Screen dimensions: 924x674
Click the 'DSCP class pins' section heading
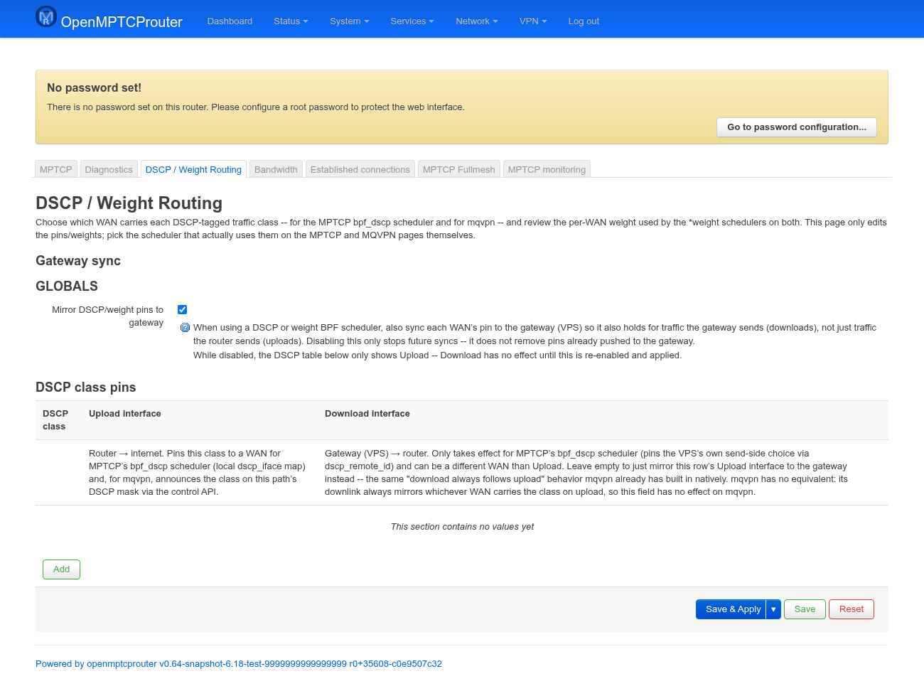point(86,387)
